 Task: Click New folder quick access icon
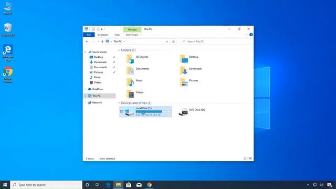[98, 29]
